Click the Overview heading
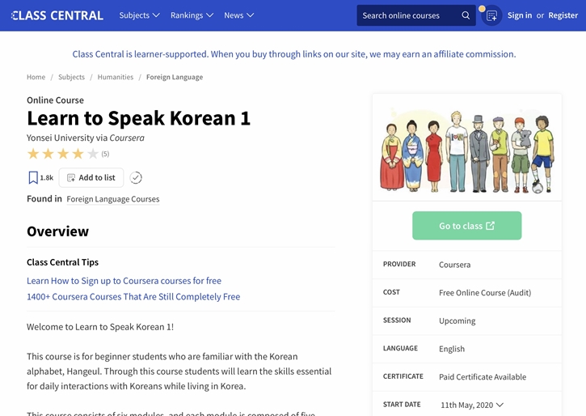This screenshot has width=586, height=416. (57, 231)
